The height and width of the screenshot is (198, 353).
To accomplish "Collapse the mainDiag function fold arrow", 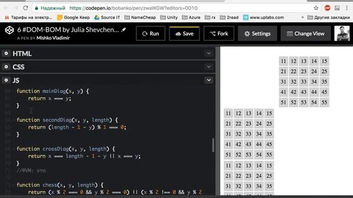I will click(13, 91).
